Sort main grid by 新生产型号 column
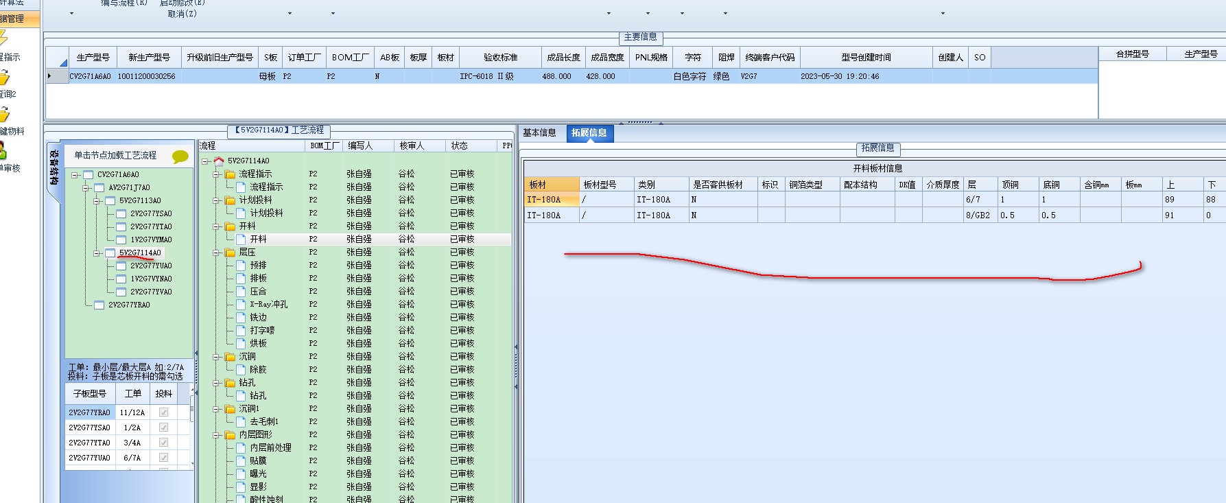This screenshot has height=503, width=1226. [x=149, y=58]
